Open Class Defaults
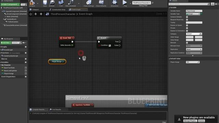The height and width of the screenshot is (123, 219). pos(101,3)
